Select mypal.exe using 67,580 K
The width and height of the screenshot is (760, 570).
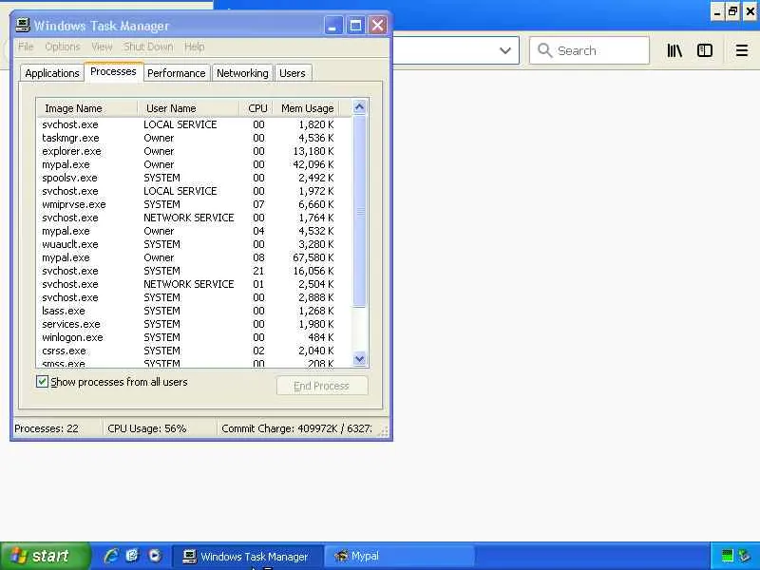(194, 257)
